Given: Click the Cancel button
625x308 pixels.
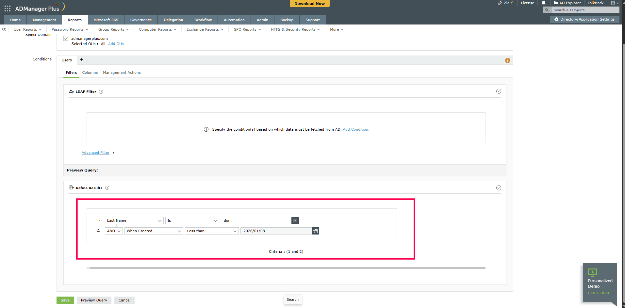Looking at the screenshot, I should [124, 300].
